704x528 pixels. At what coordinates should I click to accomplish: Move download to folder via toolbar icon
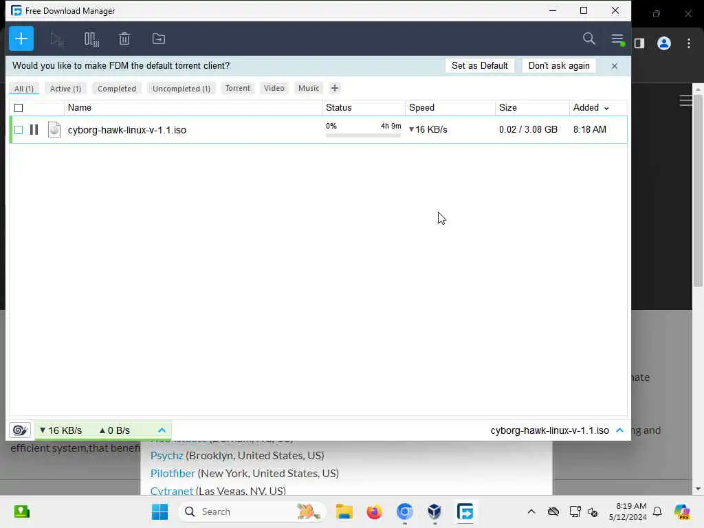tap(159, 39)
